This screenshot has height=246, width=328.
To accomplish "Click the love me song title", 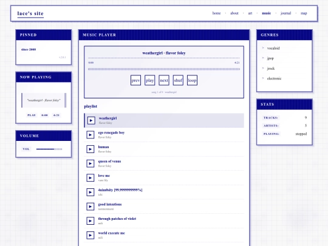I will click(x=104, y=176).
